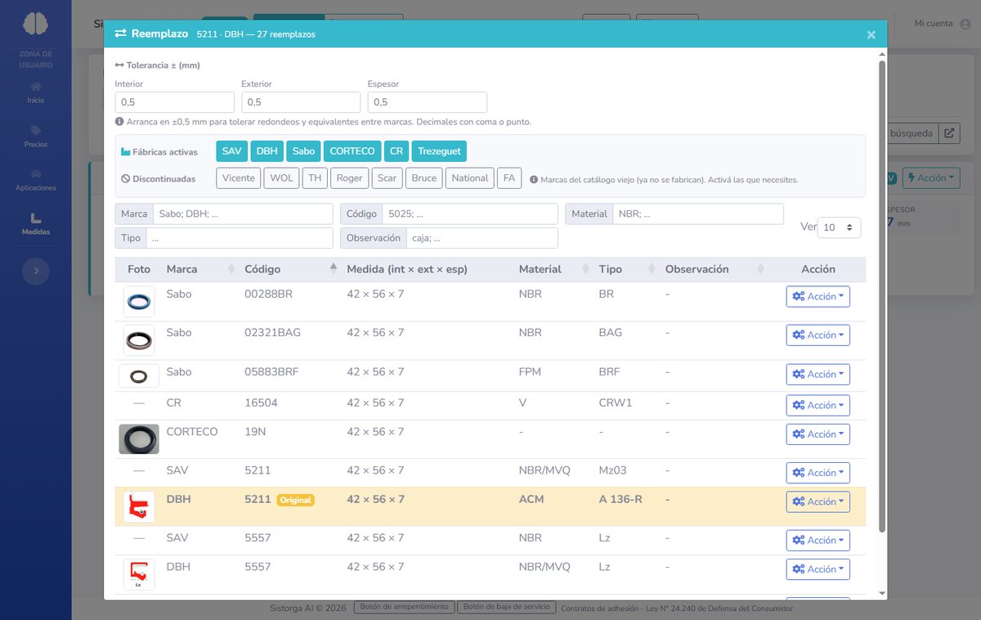Toggle CORTECO active factory filter

coord(352,151)
